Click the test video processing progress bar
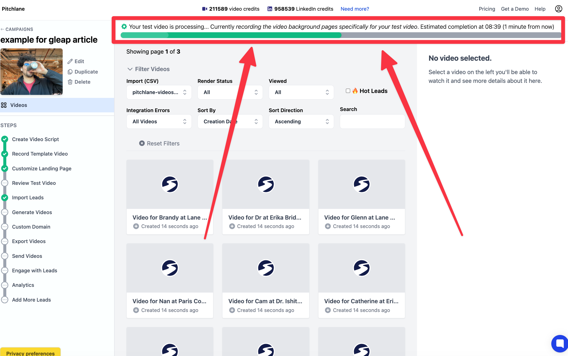This screenshot has height=356, width=568. click(x=341, y=35)
